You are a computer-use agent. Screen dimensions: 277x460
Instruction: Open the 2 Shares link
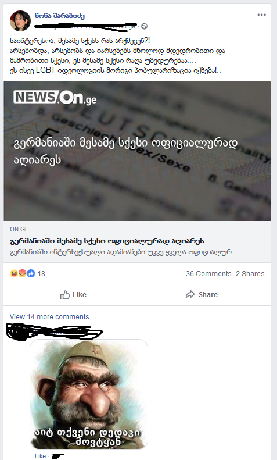(250, 274)
